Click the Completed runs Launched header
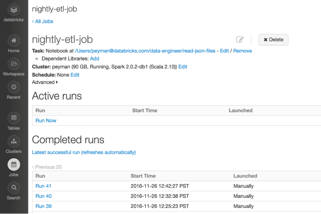321x214 pixels. pyautogui.click(x=245, y=176)
